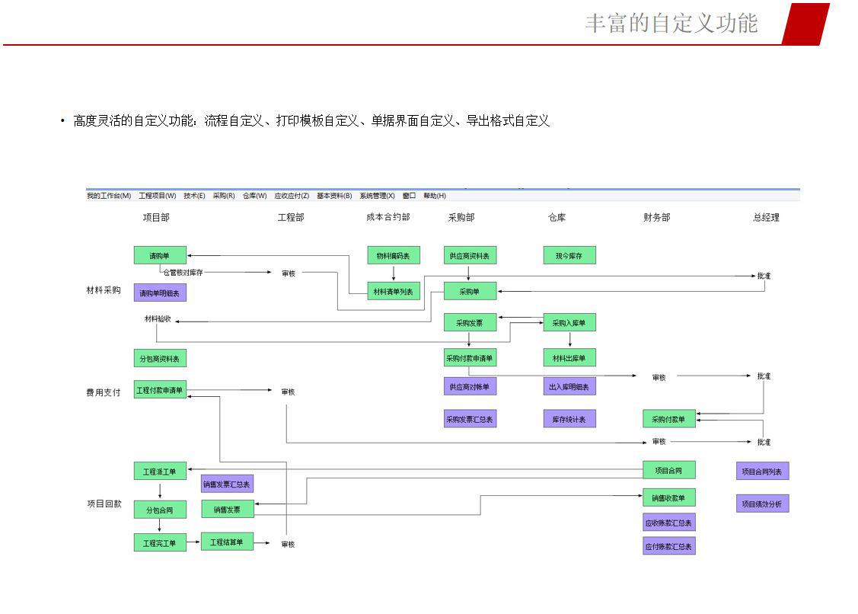Click the green 请购单 box
This screenshot has height=614, width=858.
[160, 256]
